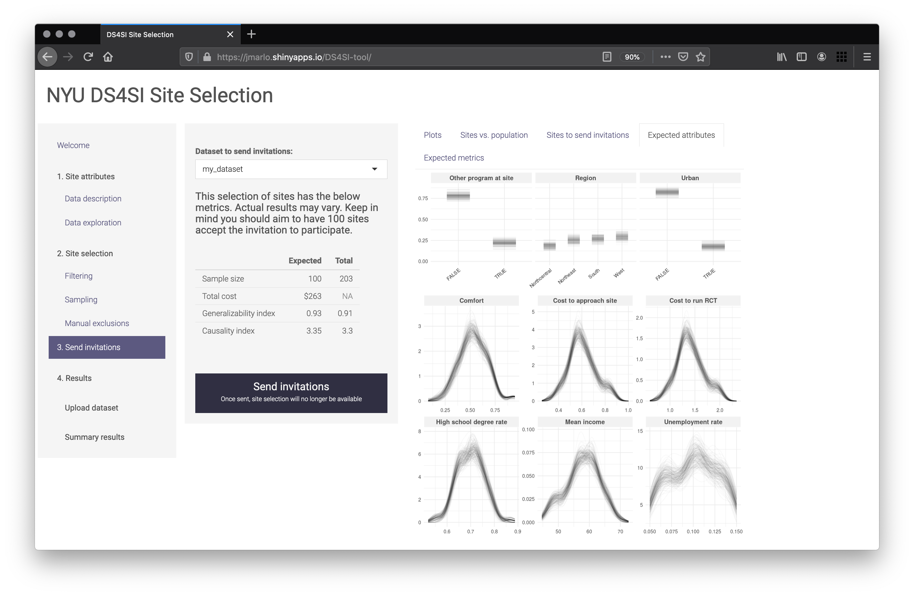This screenshot has width=914, height=596.
Task: Open the Expected metrics tab
Action: (454, 158)
